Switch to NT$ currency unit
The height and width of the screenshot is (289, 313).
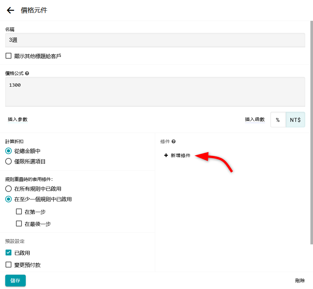pos(295,120)
